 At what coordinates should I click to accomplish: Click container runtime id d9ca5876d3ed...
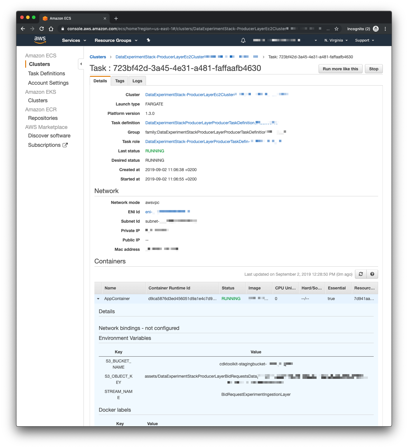(182, 299)
